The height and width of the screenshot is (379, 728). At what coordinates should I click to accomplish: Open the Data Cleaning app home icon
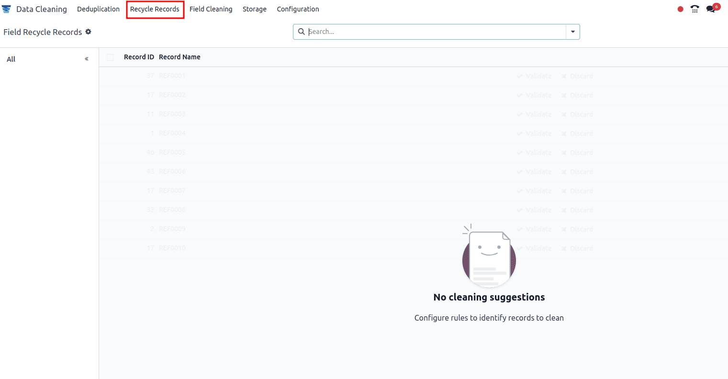(7, 9)
